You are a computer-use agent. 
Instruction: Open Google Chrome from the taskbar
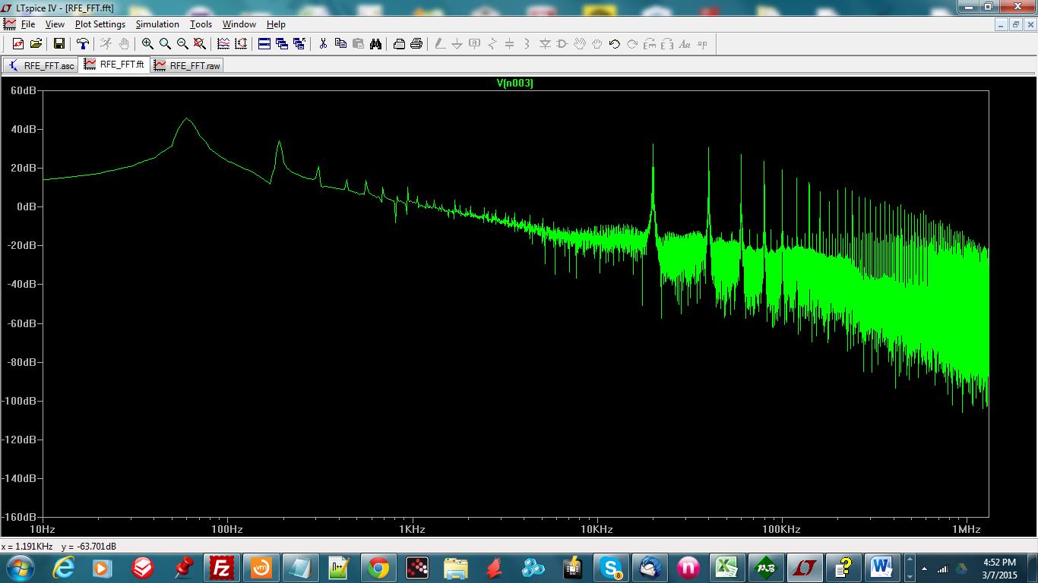point(378,567)
